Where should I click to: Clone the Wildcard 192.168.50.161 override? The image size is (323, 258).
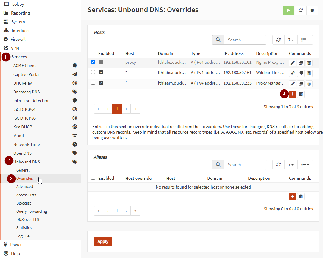301,73
